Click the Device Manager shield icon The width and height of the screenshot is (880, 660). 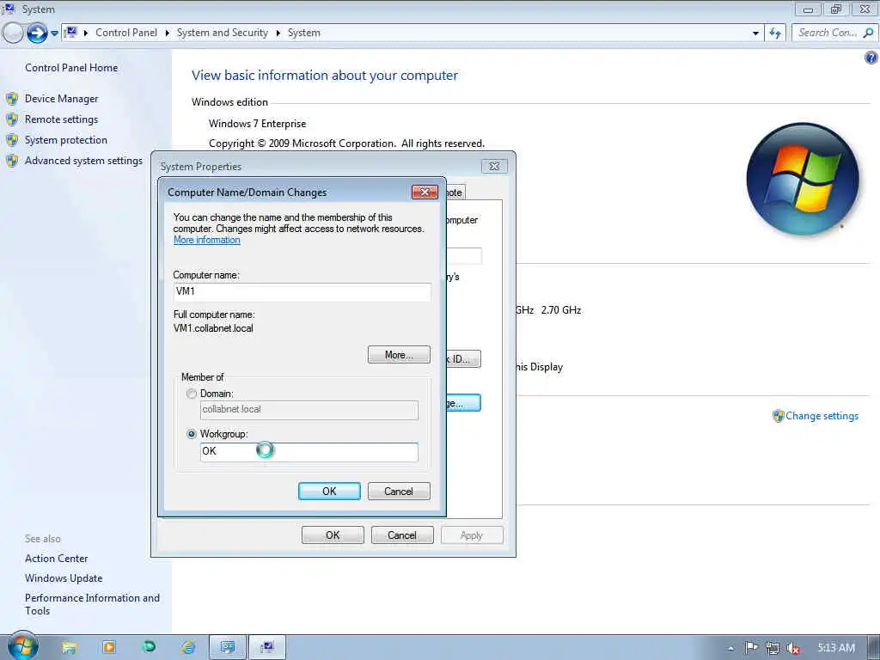(x=12, y=100)
